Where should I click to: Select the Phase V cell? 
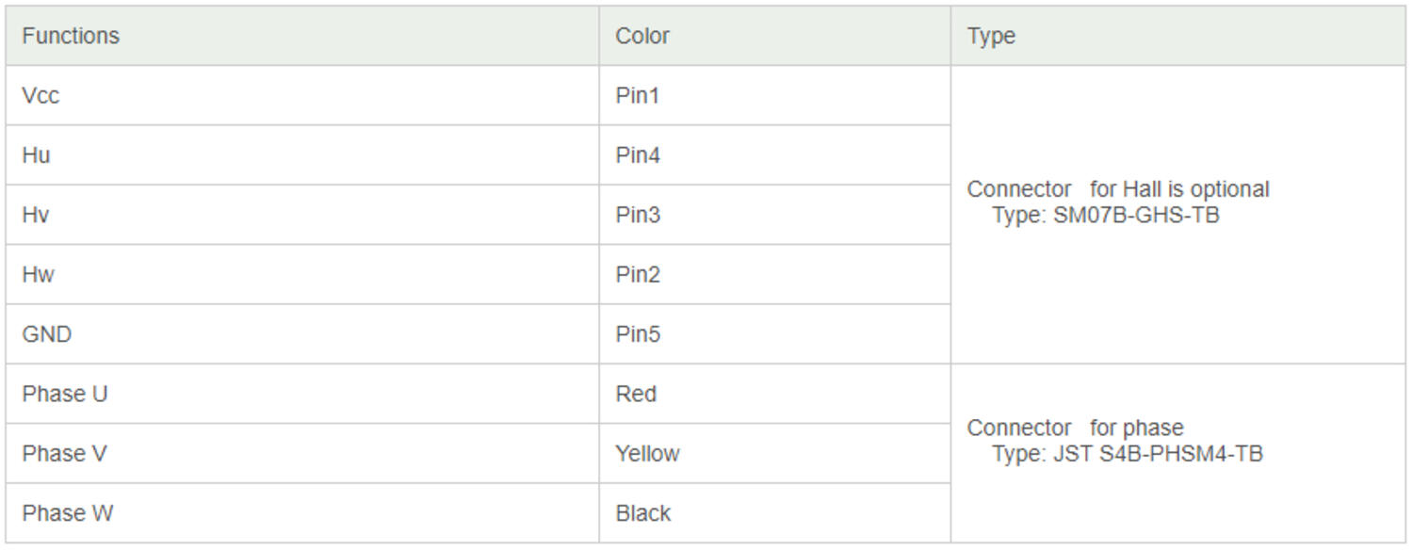302,453
